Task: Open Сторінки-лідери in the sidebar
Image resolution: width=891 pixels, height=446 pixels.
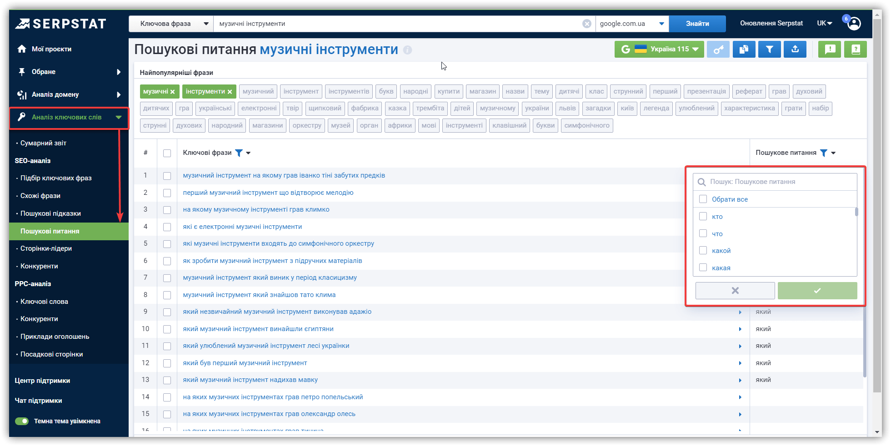Action: point(46,248)
